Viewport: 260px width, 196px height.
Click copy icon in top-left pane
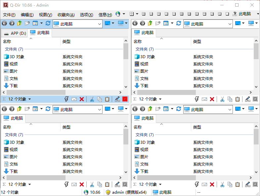[100, 99]
